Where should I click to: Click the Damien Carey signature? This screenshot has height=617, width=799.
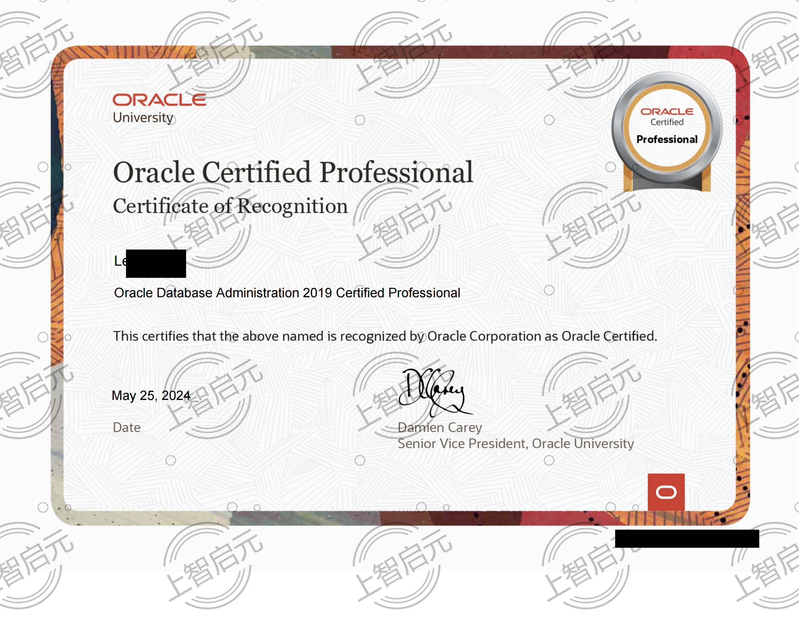[x=435, y=393]
